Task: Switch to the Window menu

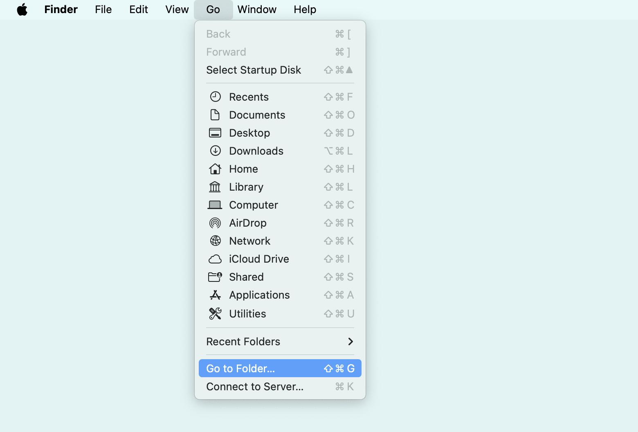Action: pyautogui.click(x=257, y=9)
